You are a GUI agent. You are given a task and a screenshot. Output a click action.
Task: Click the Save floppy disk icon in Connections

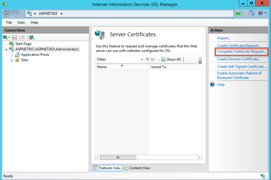pos(14,37)
